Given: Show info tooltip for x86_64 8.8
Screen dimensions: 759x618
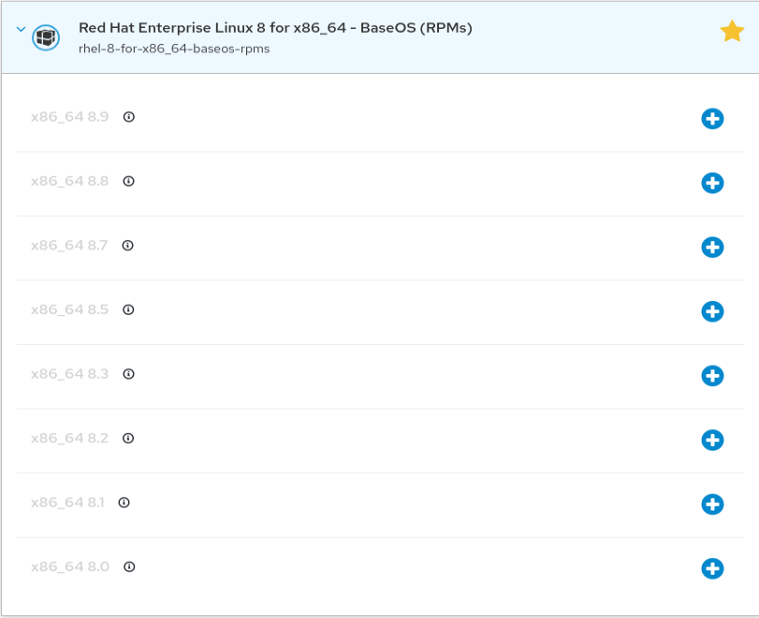Looking at the screenshot, I should pyautogui.click(x=129, y=181).
